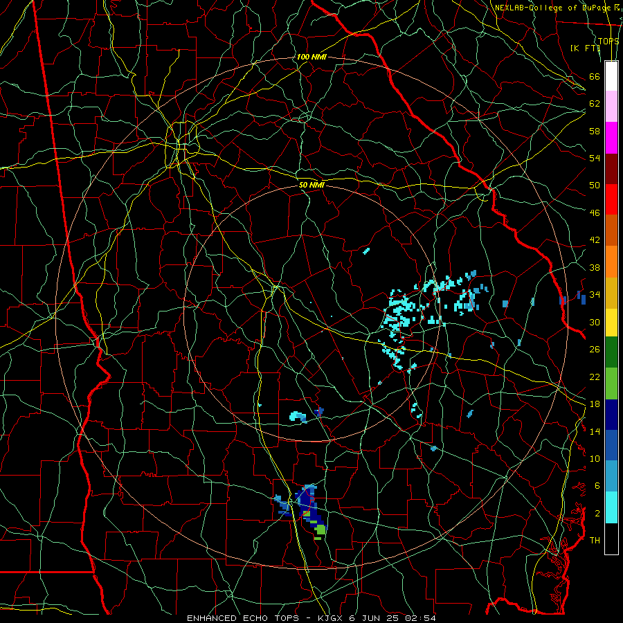Click the legend value '54'

tap(595, 158)
